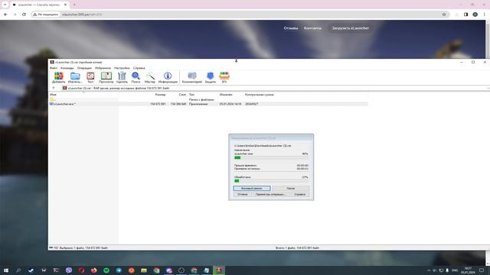Click the WinRAR taskbar icon
The width and height of the screenshot is (490, 275).
219,270
